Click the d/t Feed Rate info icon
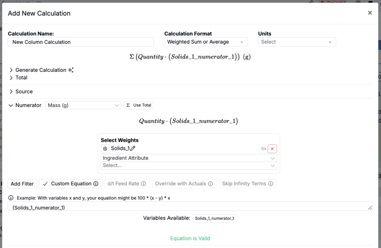The width and height of the screenshot is (381, 248). [143, 184]
